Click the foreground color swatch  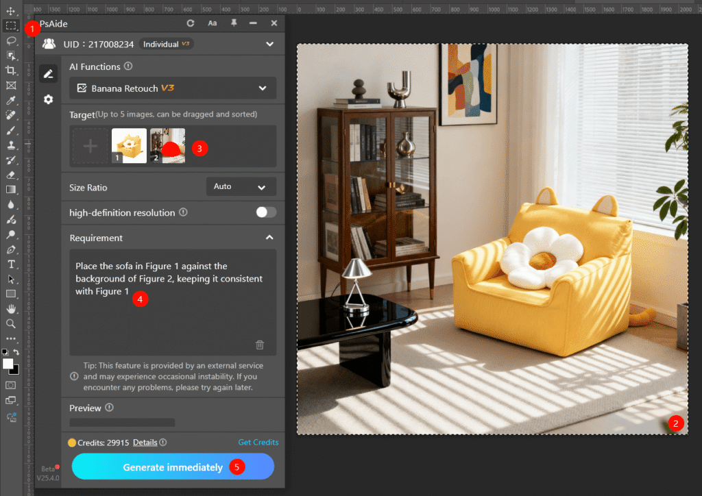click(x=8, y=363)
